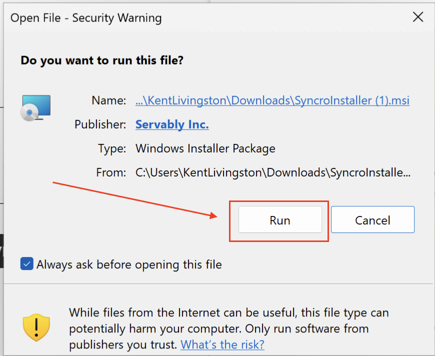Click the installer package disc icon
This screenshot has width=435, height=356.
pyautogui.click(x=36, y=108)
